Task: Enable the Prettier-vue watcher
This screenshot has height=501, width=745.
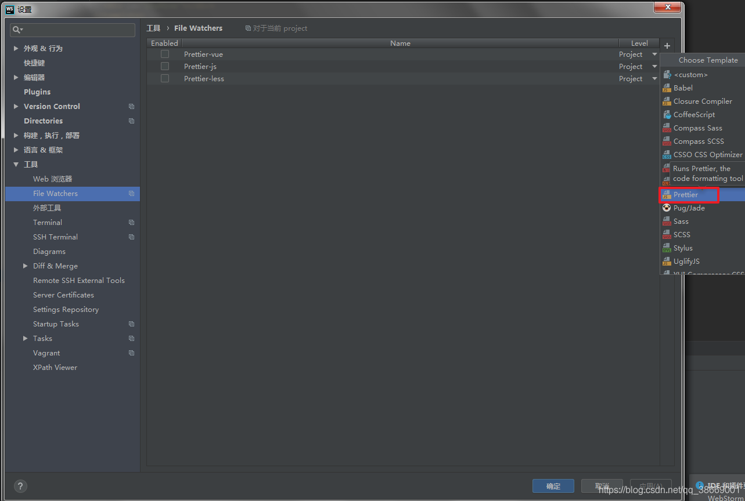Action: tap(164, 53)
